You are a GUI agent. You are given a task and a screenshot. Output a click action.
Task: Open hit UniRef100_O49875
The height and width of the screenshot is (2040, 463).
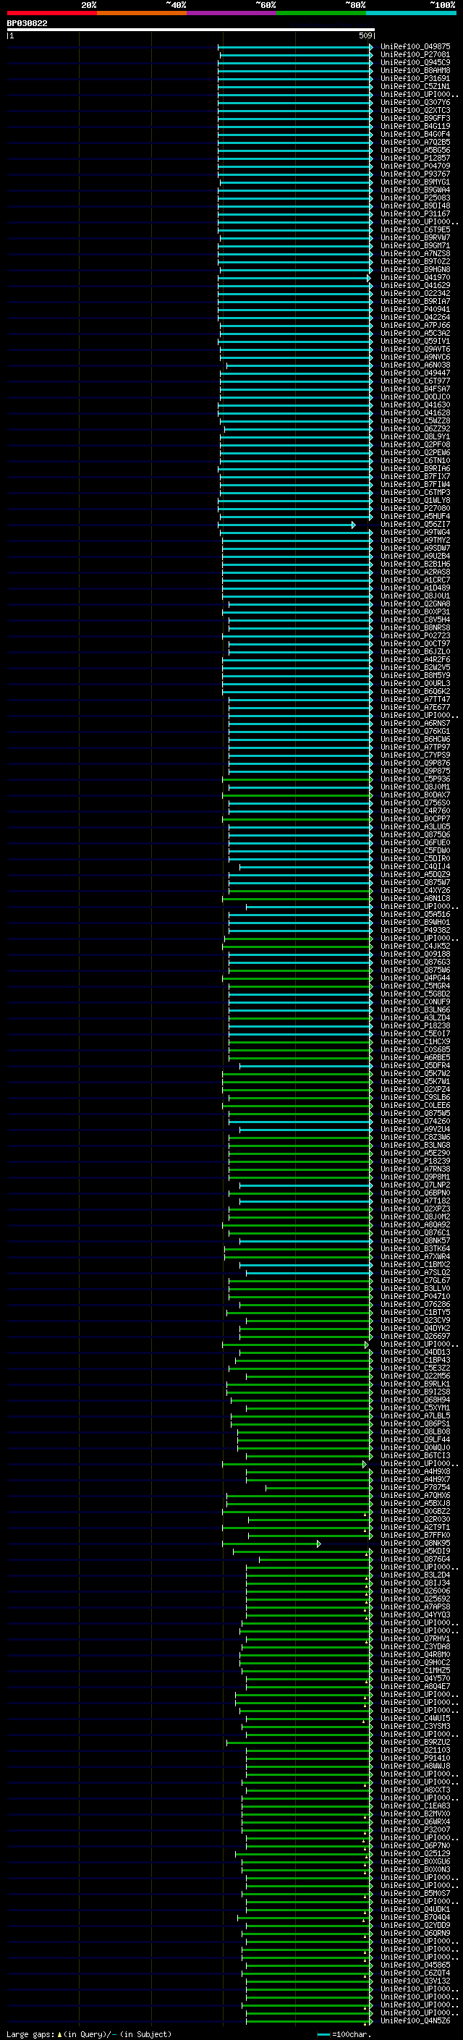tap(415, 47)
